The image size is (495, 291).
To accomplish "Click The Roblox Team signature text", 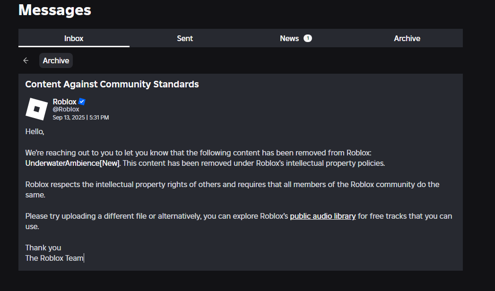I will tap(54, 258).
